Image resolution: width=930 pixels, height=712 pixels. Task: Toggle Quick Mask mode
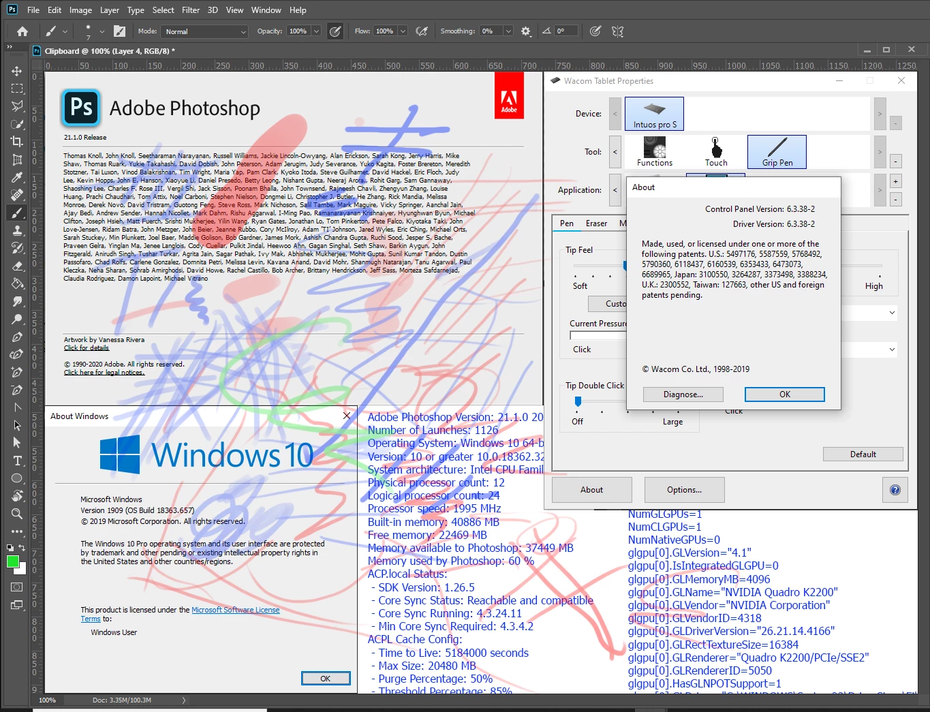coord(17,587)
